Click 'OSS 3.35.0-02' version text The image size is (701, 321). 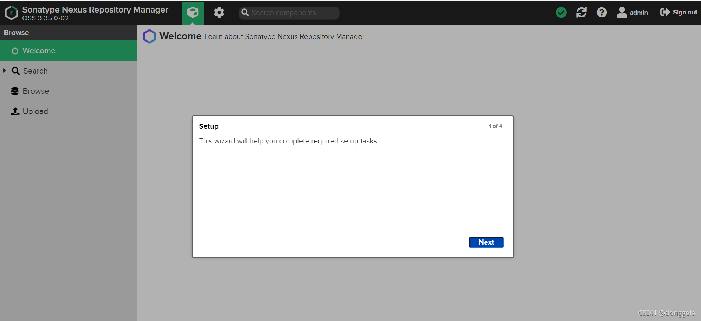tap(45, 18)
